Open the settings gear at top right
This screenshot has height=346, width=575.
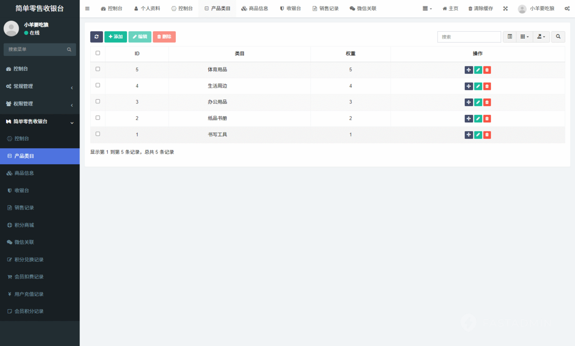[567, 8]
